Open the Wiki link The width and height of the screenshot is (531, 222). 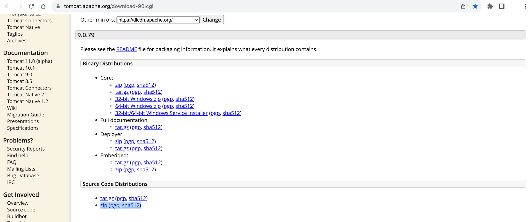pyautogui.click(x=12, y=108)
